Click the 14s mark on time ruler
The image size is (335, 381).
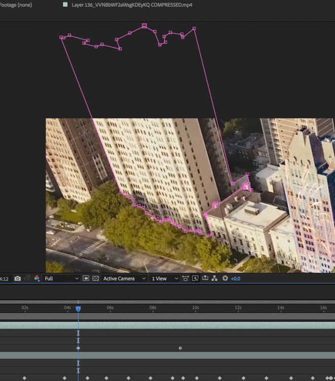point(281,308)
